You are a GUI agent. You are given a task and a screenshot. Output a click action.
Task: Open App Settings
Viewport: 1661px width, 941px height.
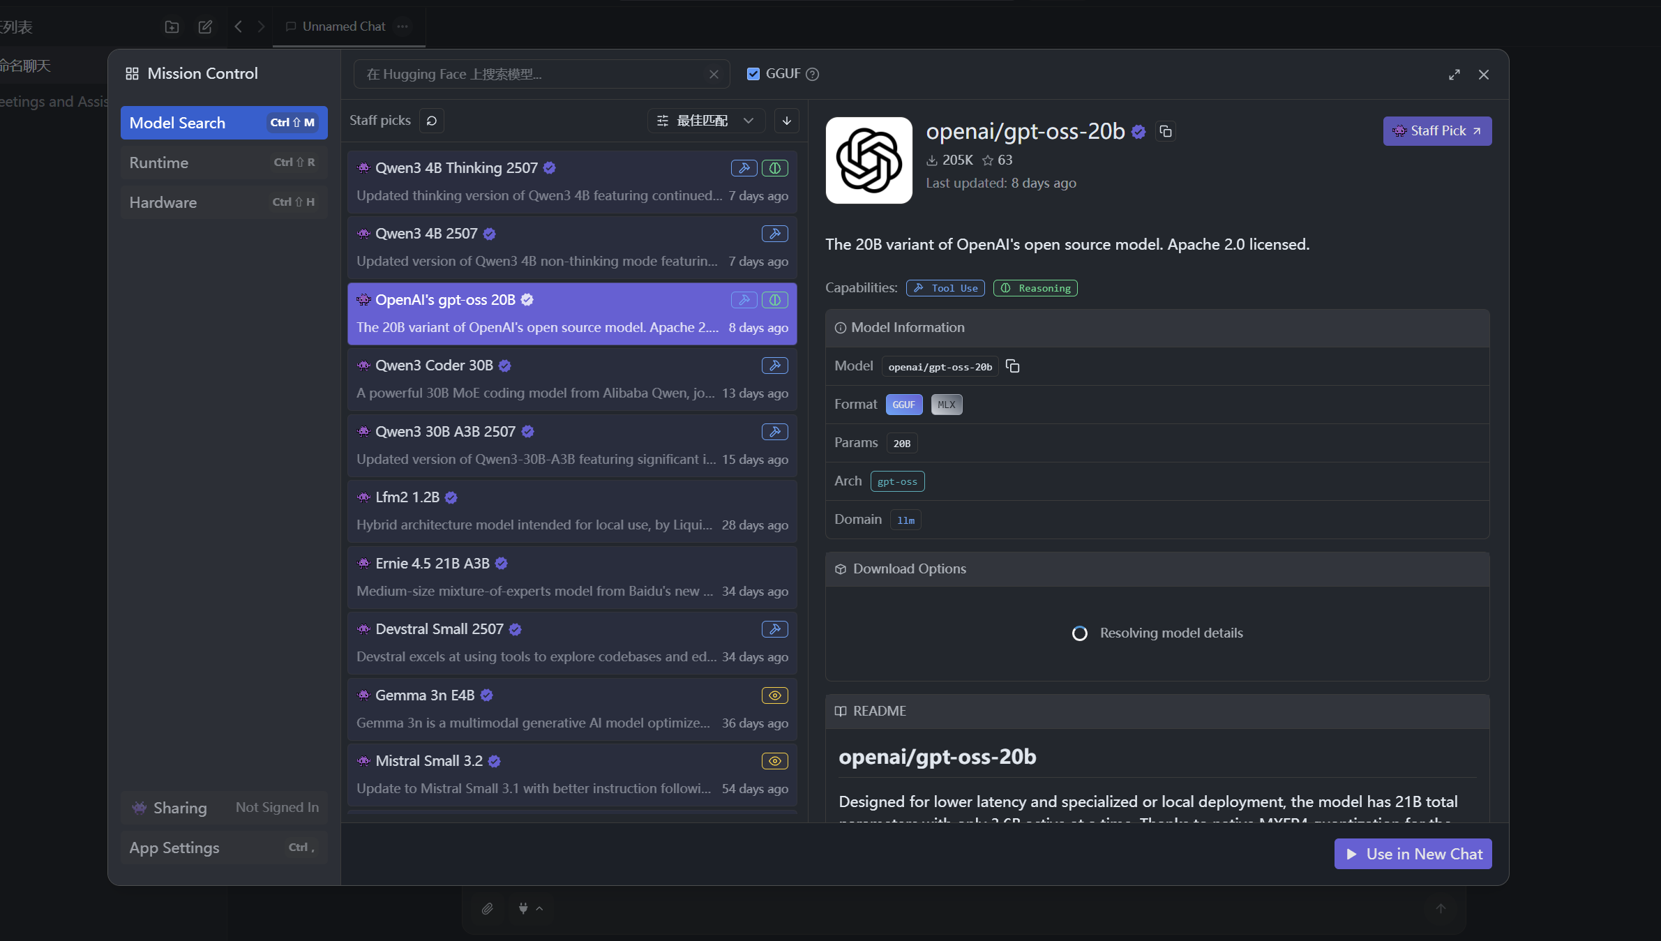pos(224,848)
